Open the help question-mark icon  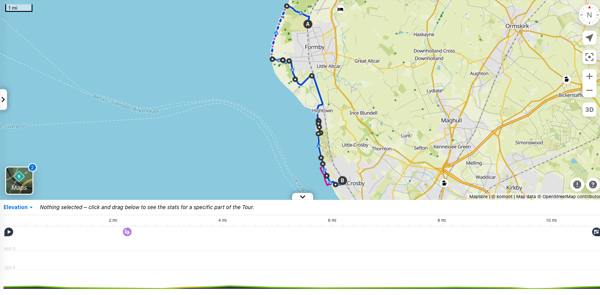coord(592,185)
